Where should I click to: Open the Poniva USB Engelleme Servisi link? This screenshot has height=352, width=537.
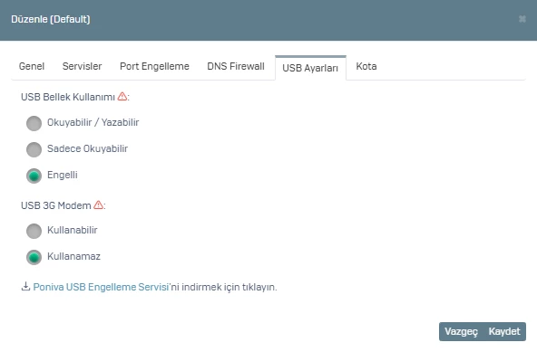101,287
